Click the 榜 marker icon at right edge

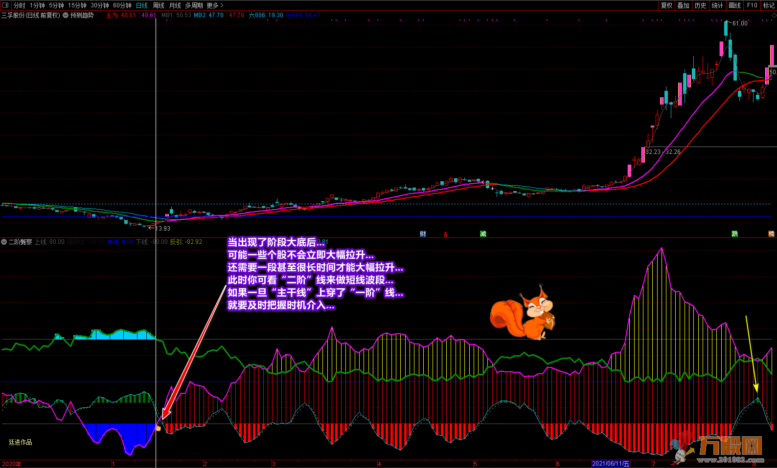[x=772, y=234]
